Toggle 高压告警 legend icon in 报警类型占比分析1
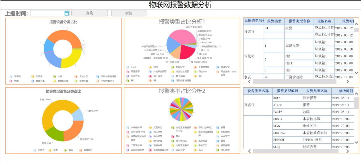The height and width of the screenshot is (163, 361). point(127,72)
